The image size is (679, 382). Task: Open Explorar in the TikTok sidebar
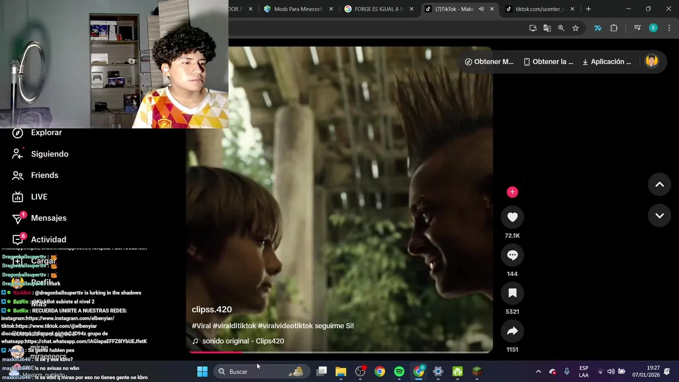37,133
